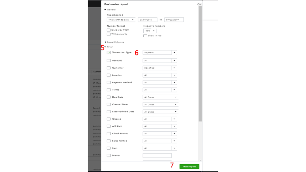Click the report end date field

(x=174, y=20)
